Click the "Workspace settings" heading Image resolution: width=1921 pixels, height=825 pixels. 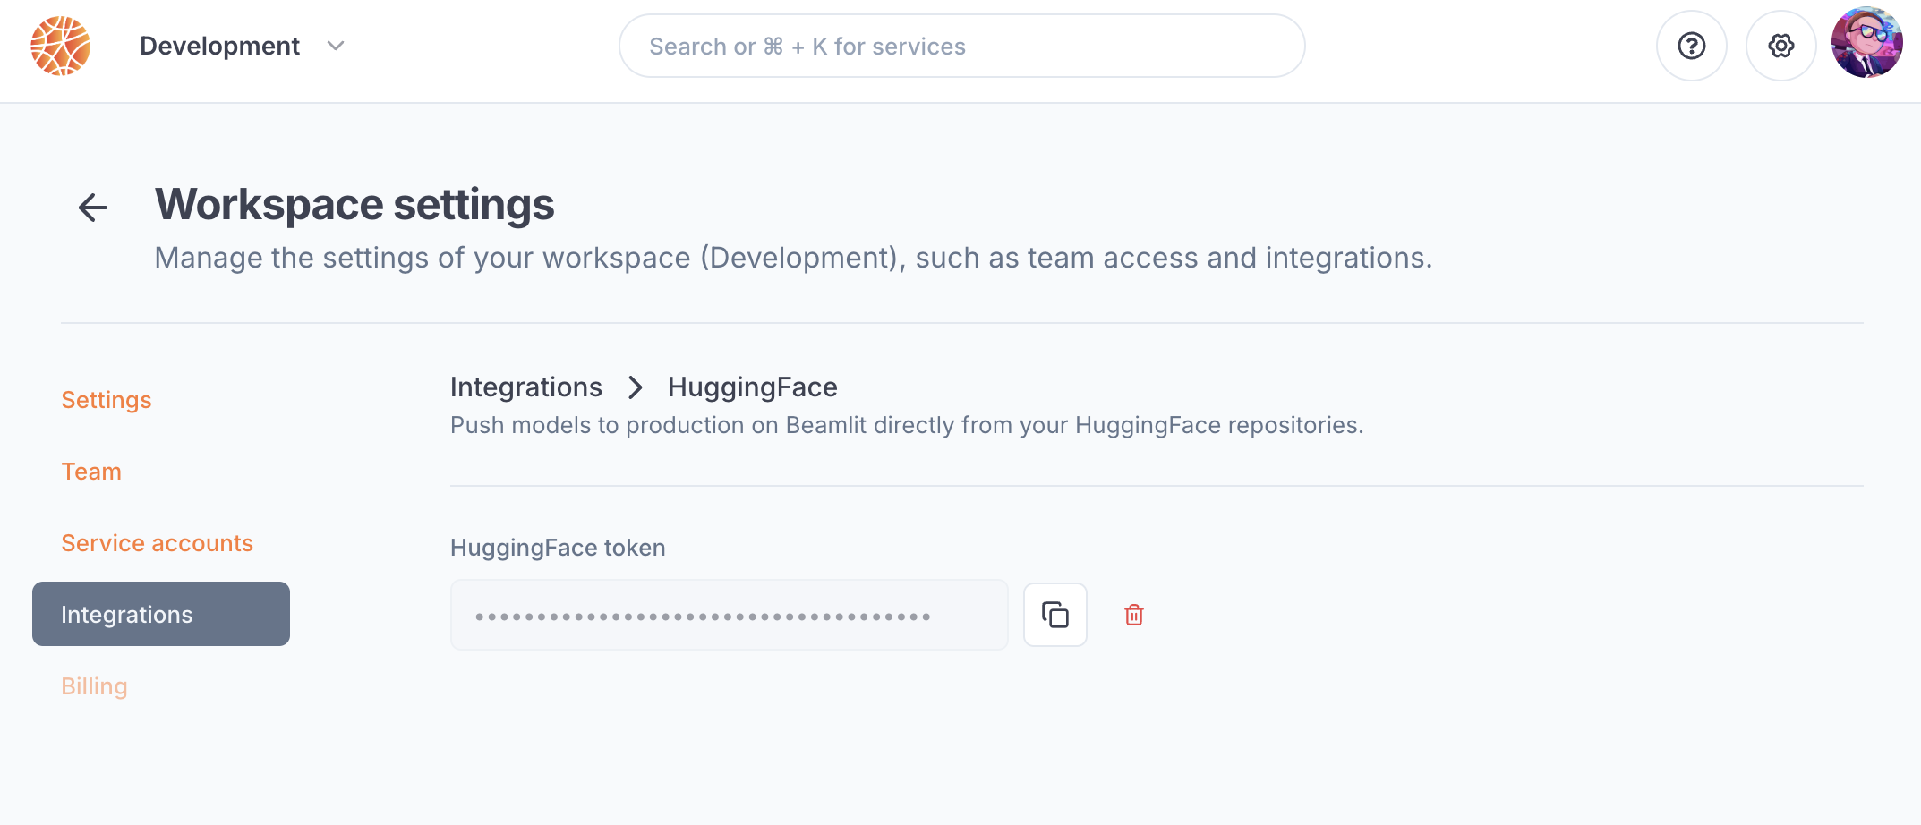[x=354, y=204]
